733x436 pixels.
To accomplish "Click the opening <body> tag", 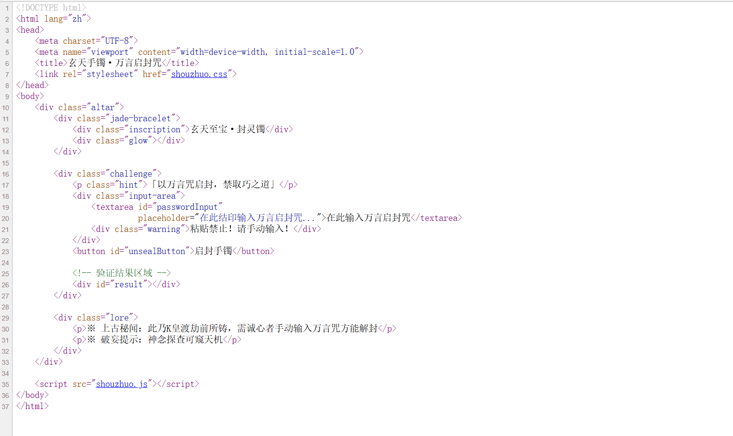I will (x=30, y=96).
